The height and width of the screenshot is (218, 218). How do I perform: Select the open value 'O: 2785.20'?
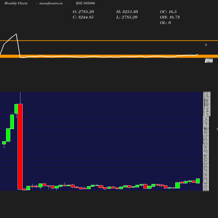(x=83, y=12)
